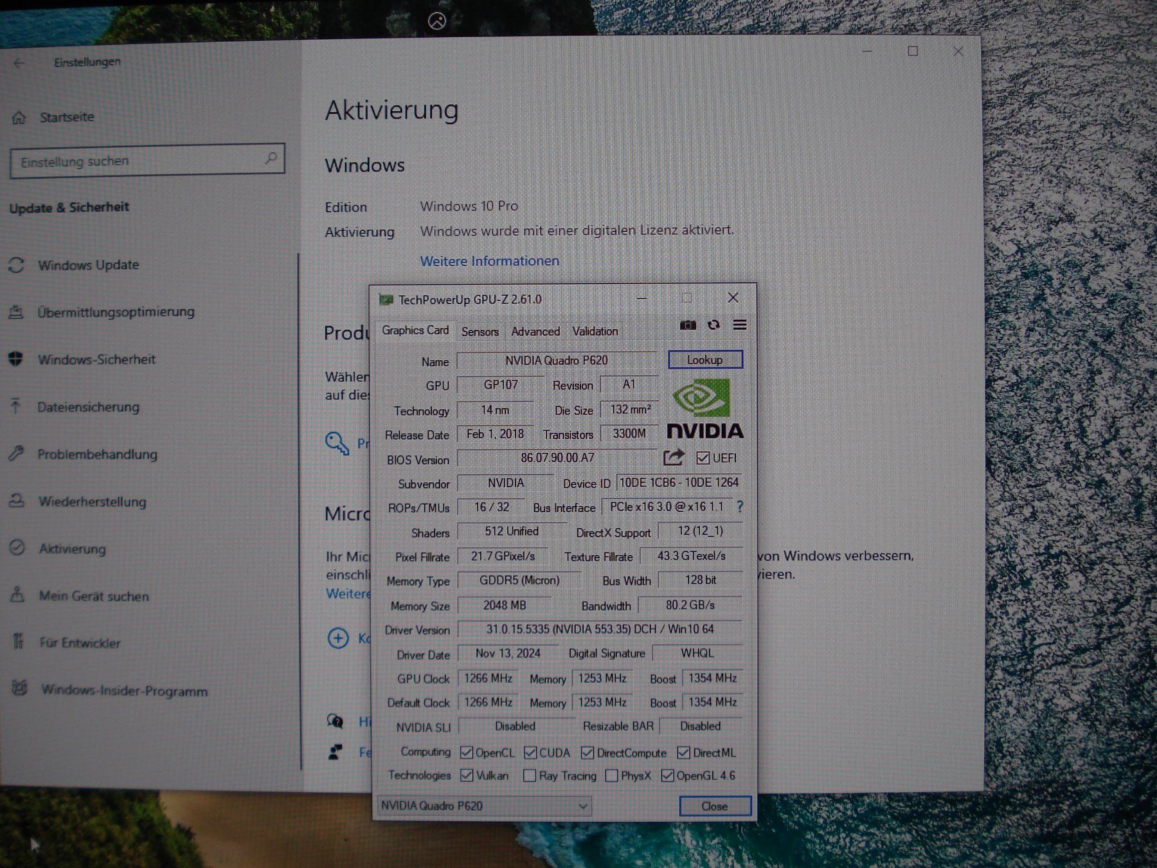This screenshot has height=868, width=1157.
Task: Select Windows-Sicherheit in the sidebar
Action: pos(96,359)
